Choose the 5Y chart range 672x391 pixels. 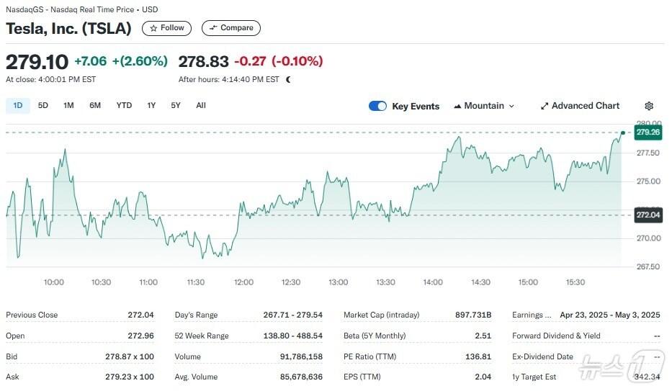click(x=176, y=106)
